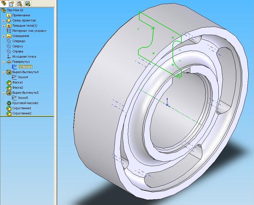Click the 'Твердые тела(1)' folder icon
This screenshot has width=254, height=205.
[x=9, y=26]
